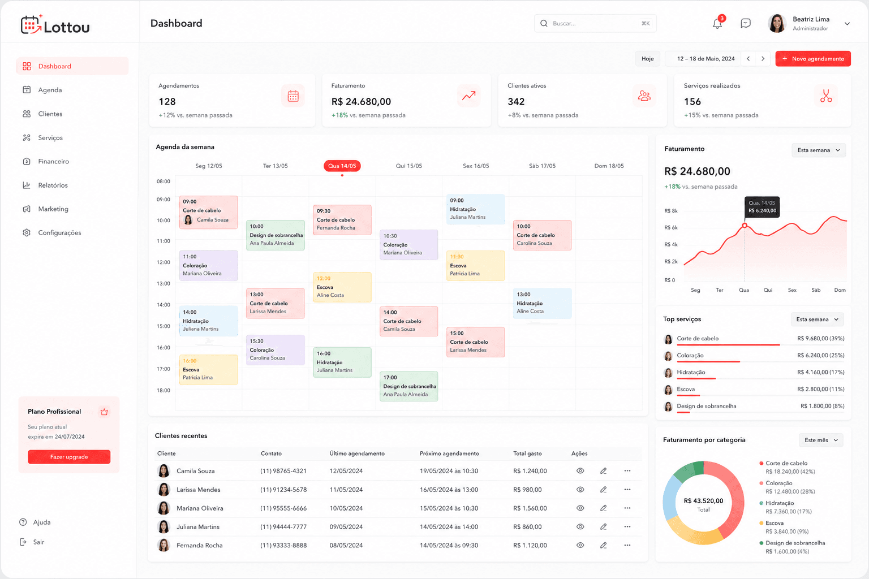Go to next week arrow
The width and height of the screenshot is (869, 579).
763,59
